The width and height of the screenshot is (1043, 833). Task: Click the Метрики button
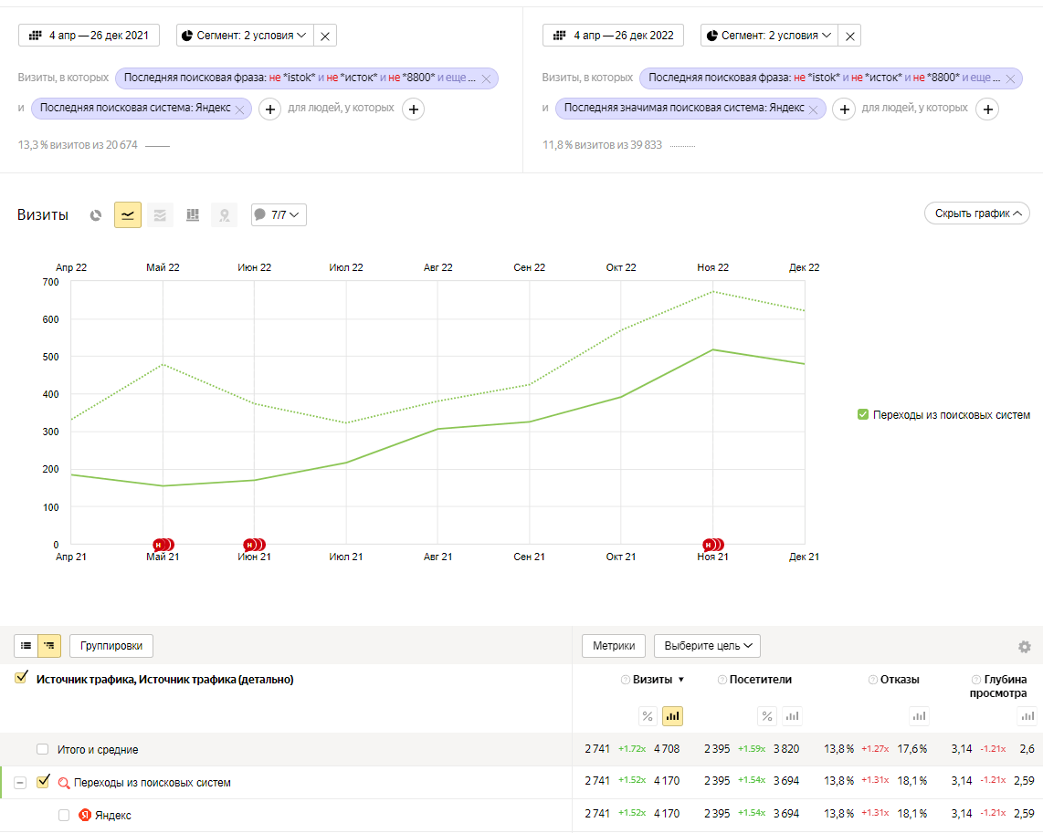click(614, 646)
